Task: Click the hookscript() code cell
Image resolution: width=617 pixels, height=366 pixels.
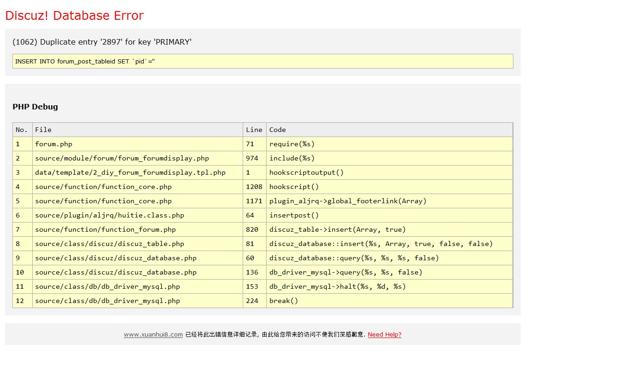Action: coord(390,187)
